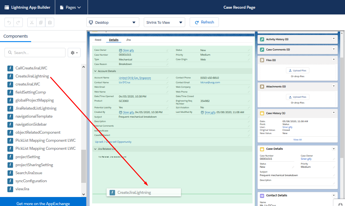The image size is (345, 206).
Task: Click the JiraRelatedListLightning icon
Action: coord(10,108)
